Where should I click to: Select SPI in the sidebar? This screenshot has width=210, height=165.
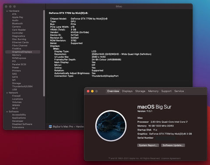[x=14, y=80]
